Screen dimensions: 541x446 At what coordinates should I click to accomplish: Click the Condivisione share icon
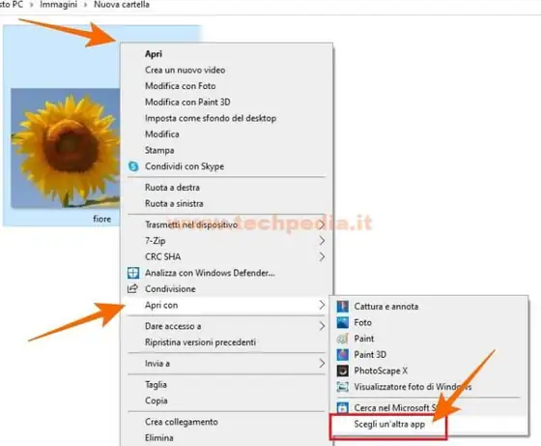(x=133, y=288)
